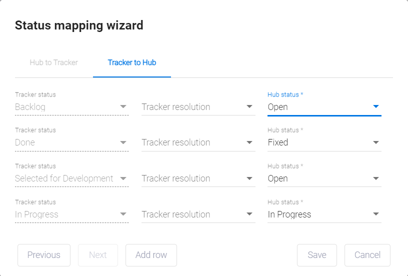Cancel the status mapping wizard
This screenshot has height=276, width=408.
(367, 255)
